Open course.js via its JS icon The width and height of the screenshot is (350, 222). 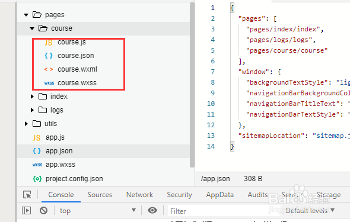49,42
